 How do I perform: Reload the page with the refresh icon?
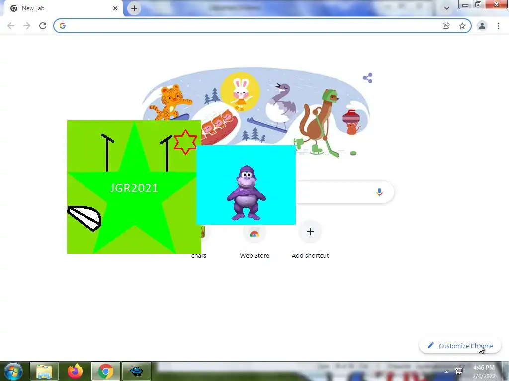pyautogui.click(x=43, y=26)
